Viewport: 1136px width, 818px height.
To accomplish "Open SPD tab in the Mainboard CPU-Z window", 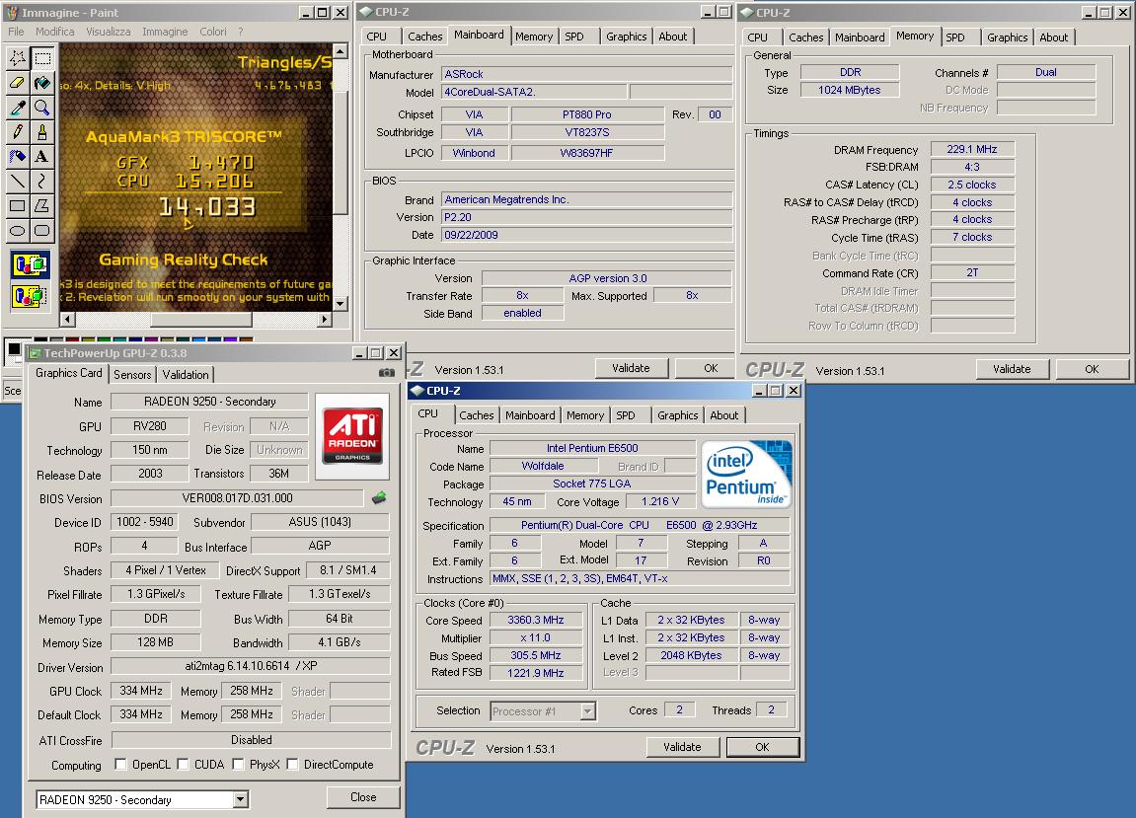I will coord(573,37).
